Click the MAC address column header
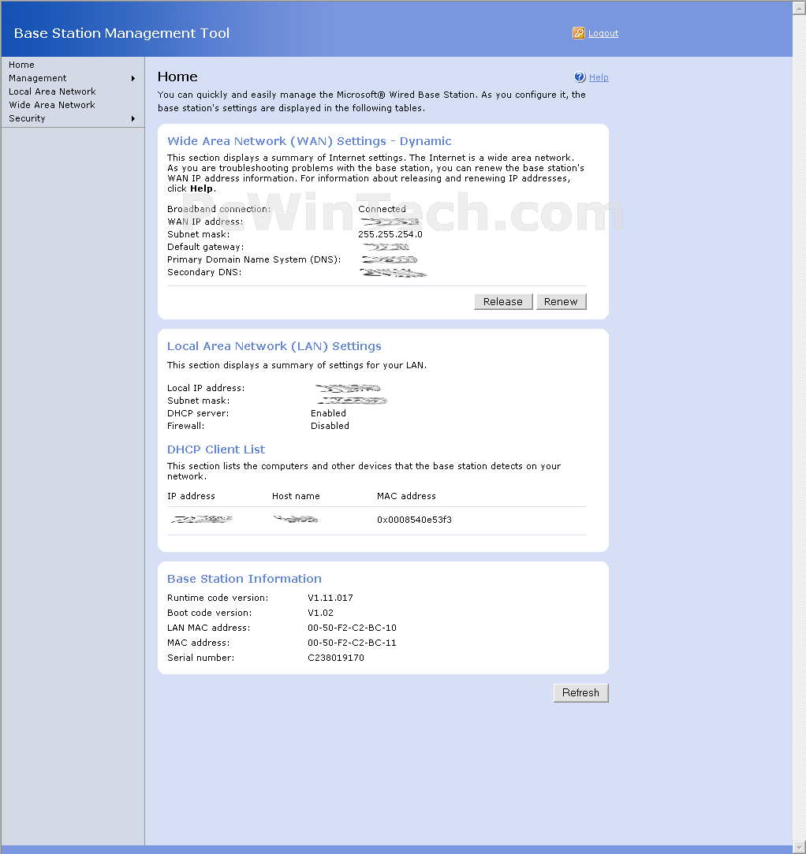This screenshot has height=854, width=806. (406, 496)
